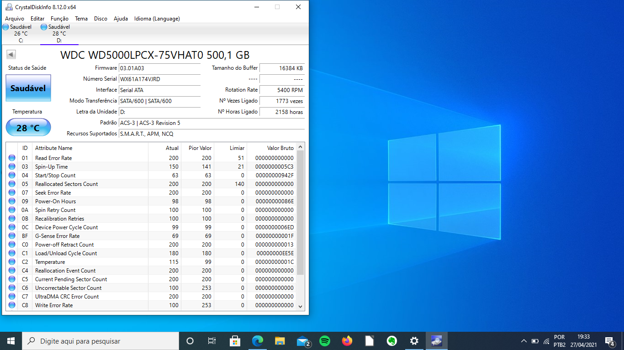Select status icon of Start/Stop Count row
624x350 pixels.
pyautogui.click(x=12, y=175)
